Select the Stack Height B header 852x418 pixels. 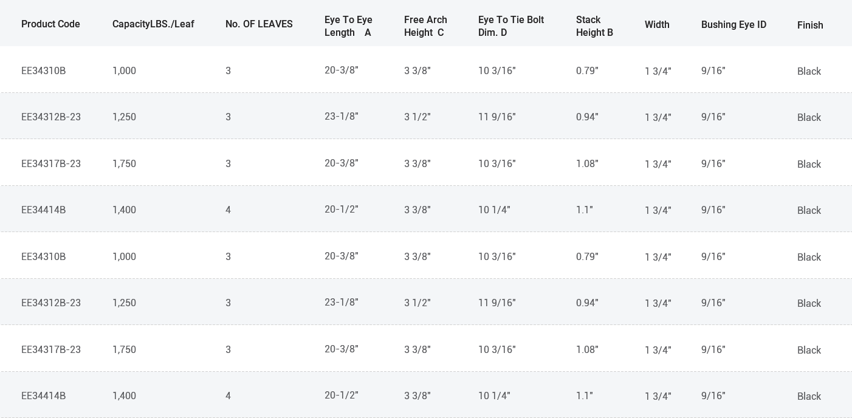[x=594, y=26]
